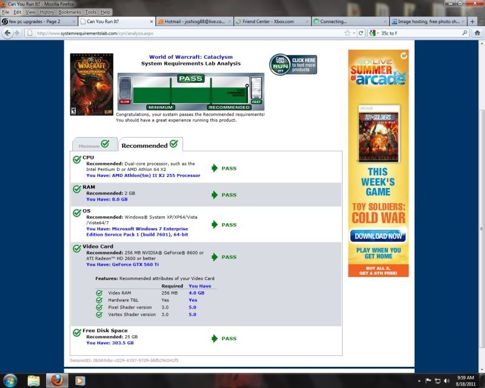Click the BUY ALL 5, GET A 6TH FREE banner
The image size is (485, 388).
pos(378,271)
